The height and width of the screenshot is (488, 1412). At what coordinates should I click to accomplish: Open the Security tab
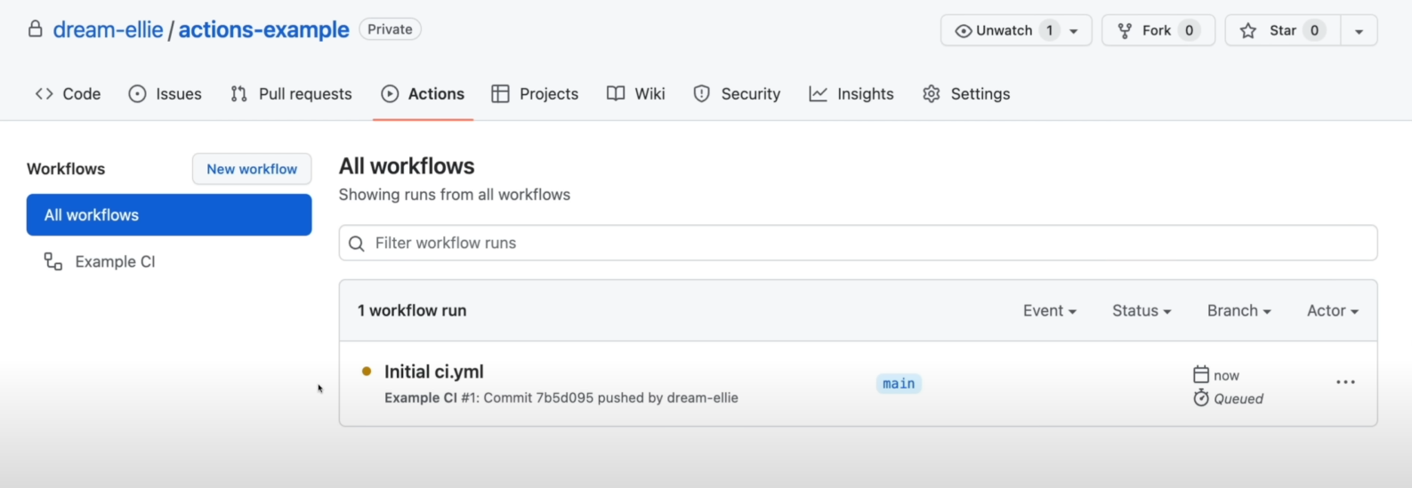point(737,93)
